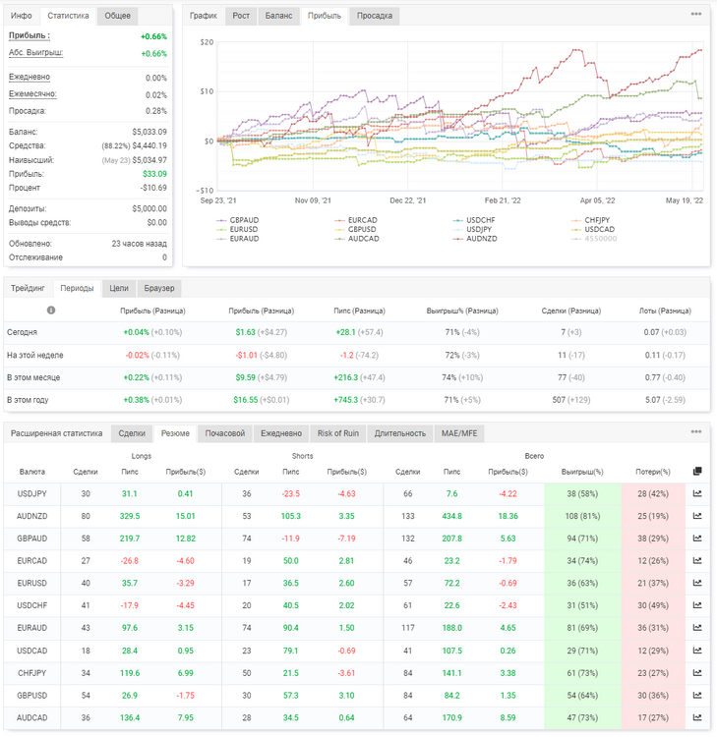Click the Абс. Выигрыш label link

[x=35, y=53]
